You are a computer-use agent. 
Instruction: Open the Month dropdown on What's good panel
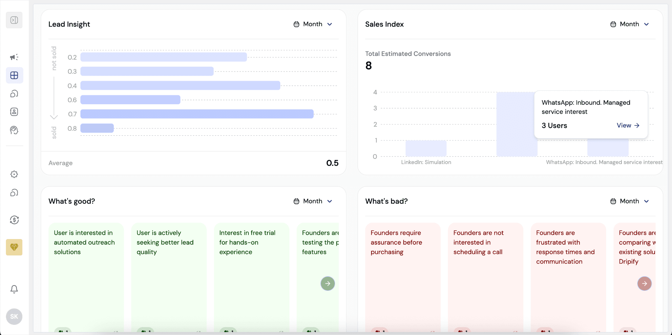[313, 201]
